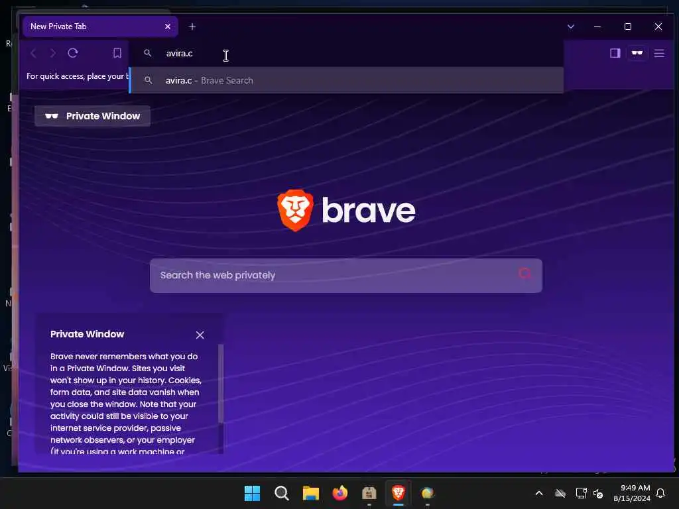Show hidden system tray icons
Viewport: 679px width, 509px height.
pyautogui.click(x=539, y=493)
